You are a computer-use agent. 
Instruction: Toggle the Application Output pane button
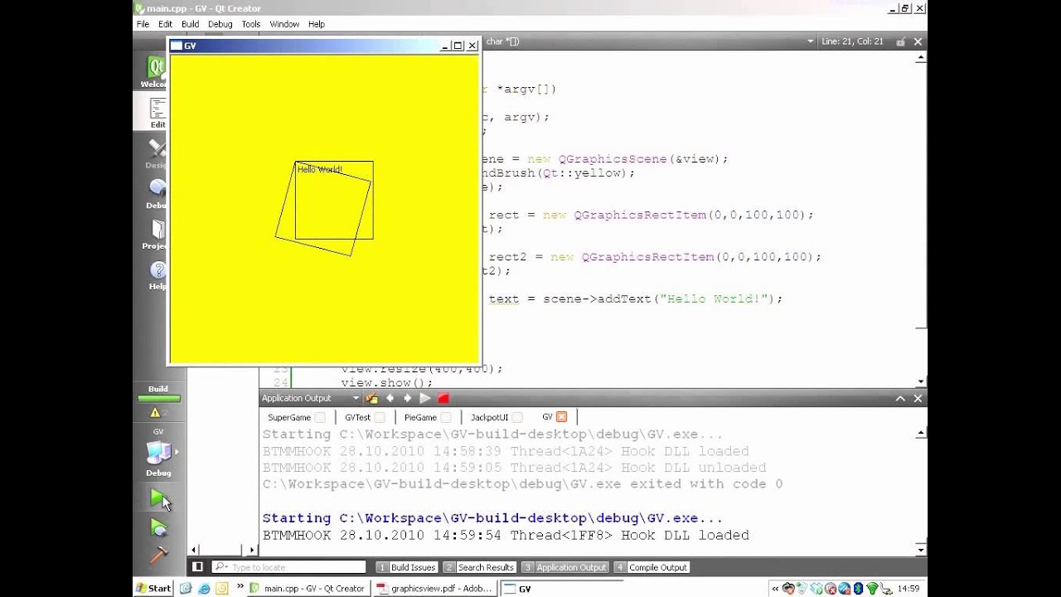point(564,567)
